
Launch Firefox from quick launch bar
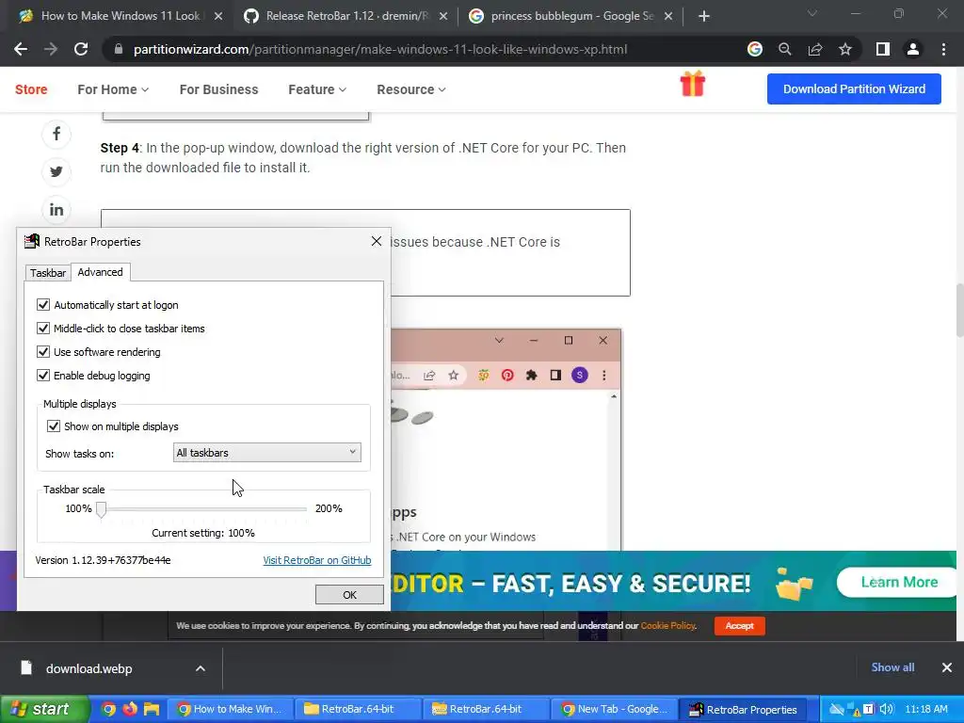pos(130,709)
